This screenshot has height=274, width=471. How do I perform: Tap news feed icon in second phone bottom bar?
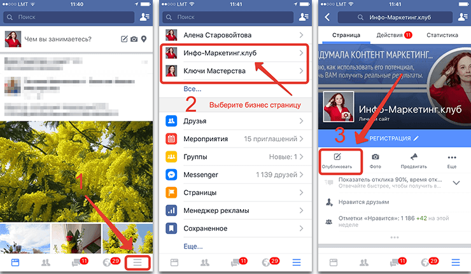point(174,263)
